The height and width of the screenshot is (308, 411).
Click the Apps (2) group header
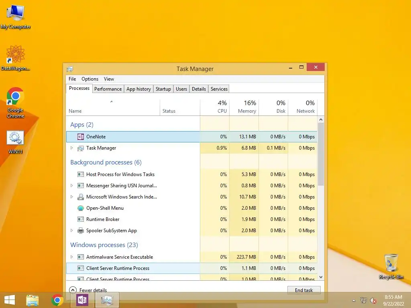tap(82, 125)
